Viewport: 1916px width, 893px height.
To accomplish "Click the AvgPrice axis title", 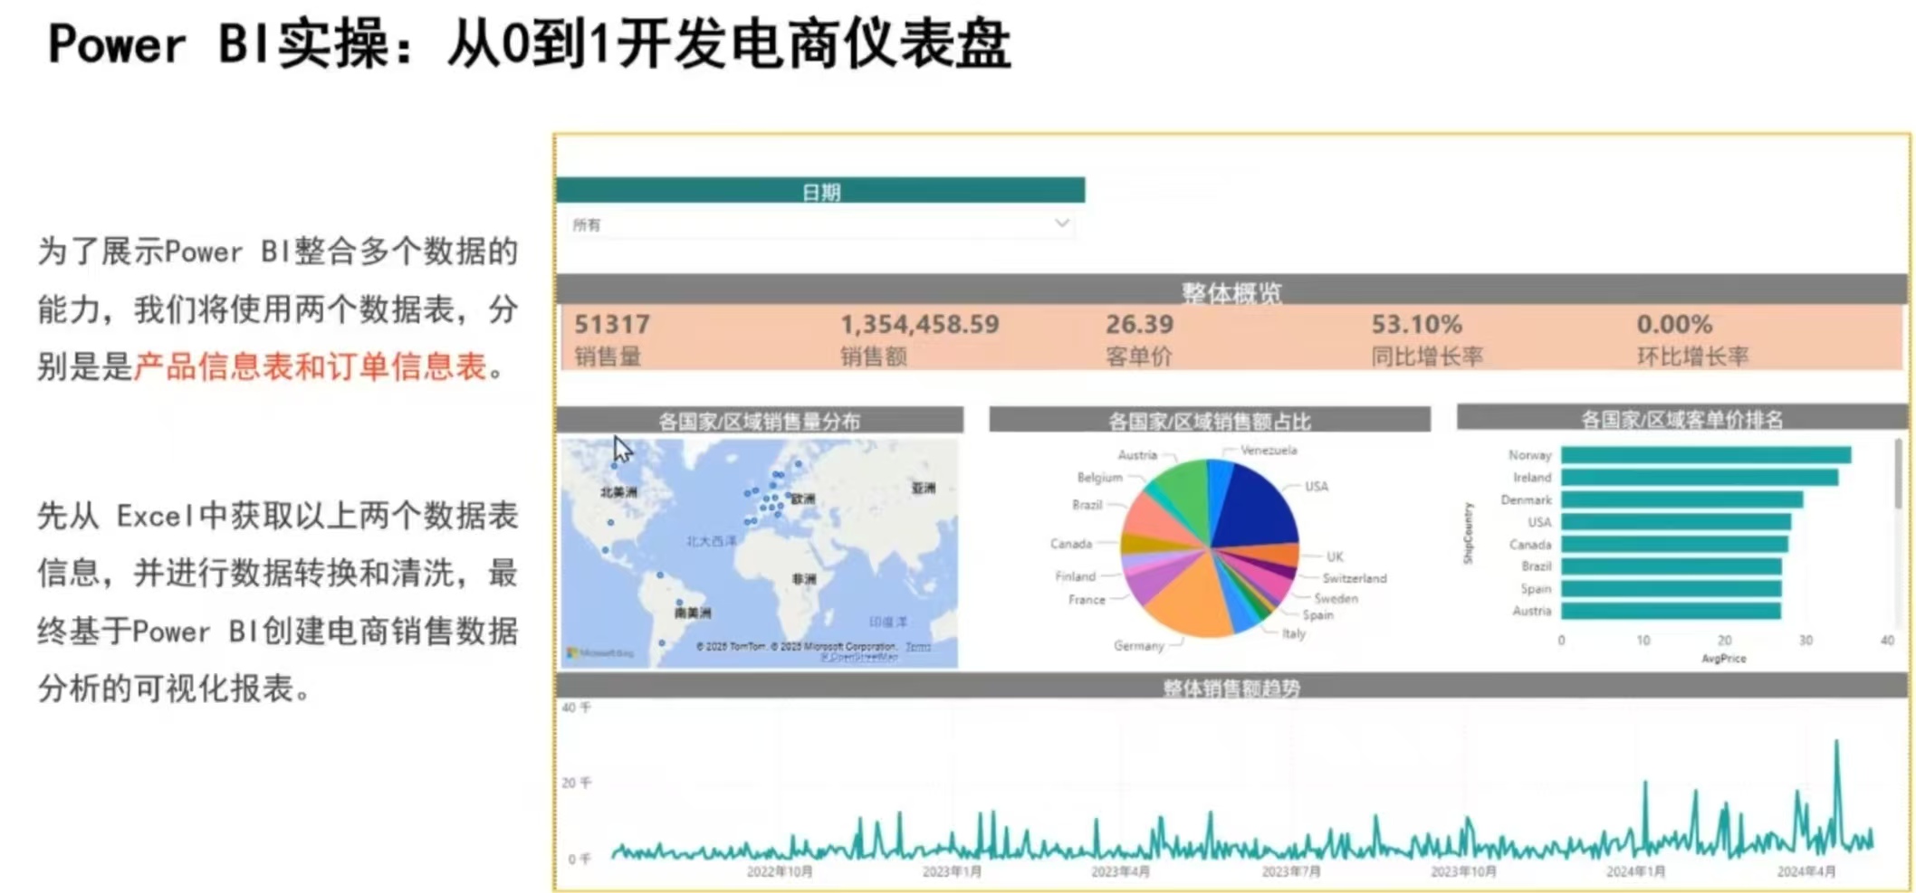I will (x=1723, y=659).
